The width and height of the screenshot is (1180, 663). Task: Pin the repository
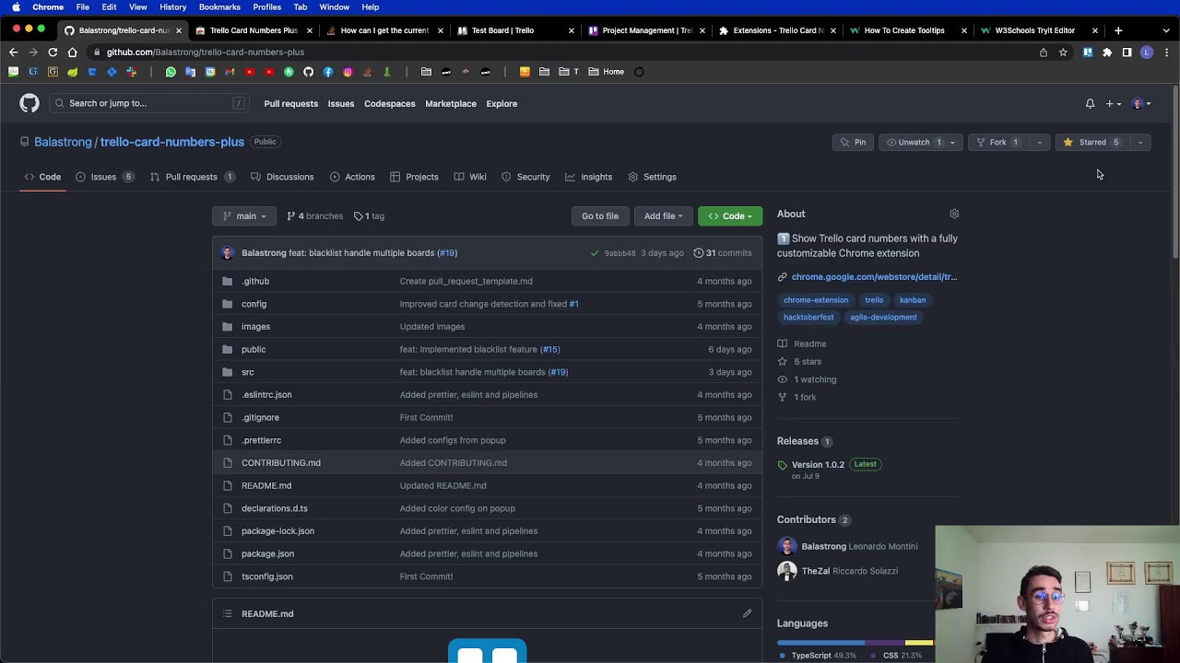point(853,142)
